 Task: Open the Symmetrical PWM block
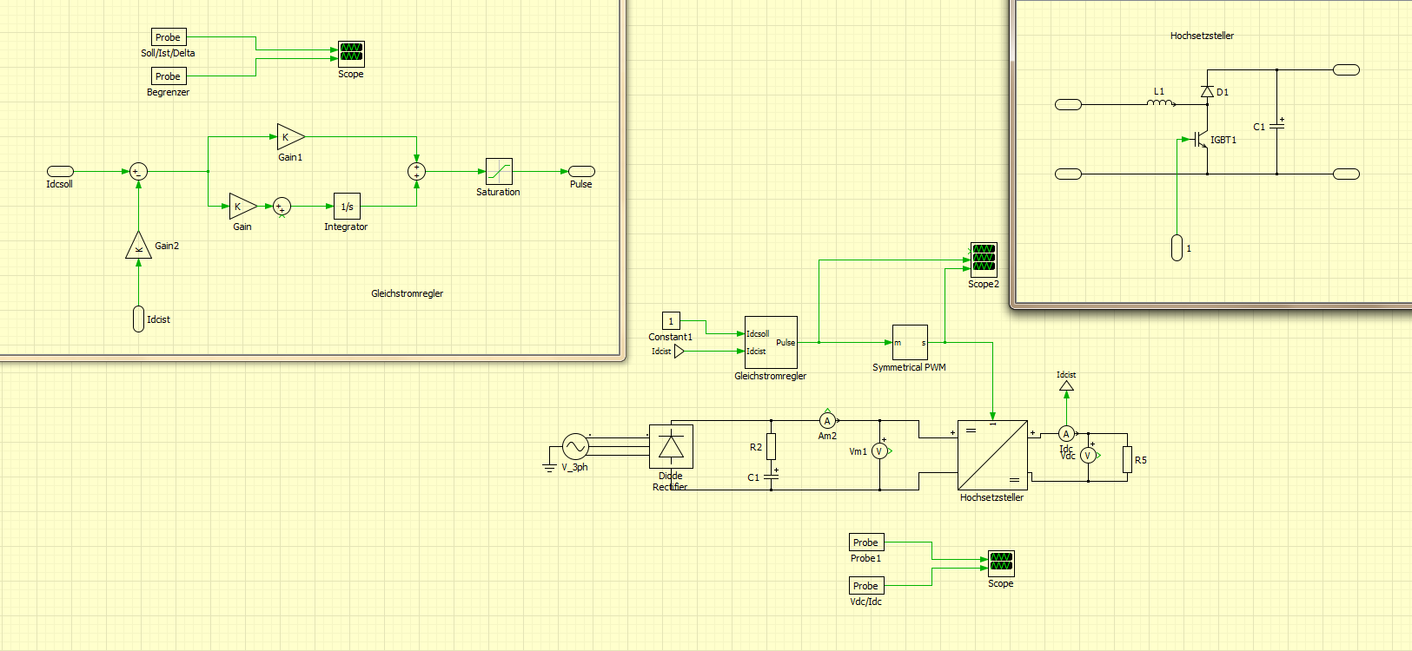910,343
